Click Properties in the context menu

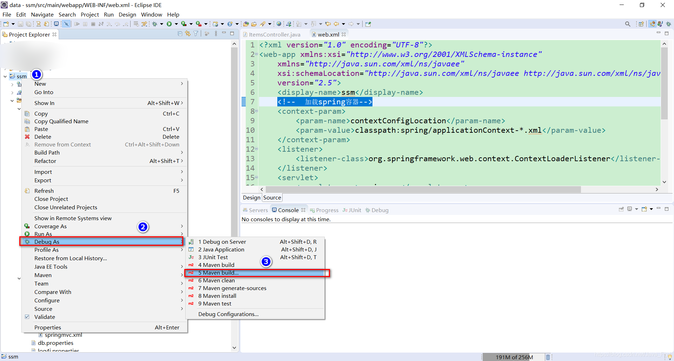(104, 327)
